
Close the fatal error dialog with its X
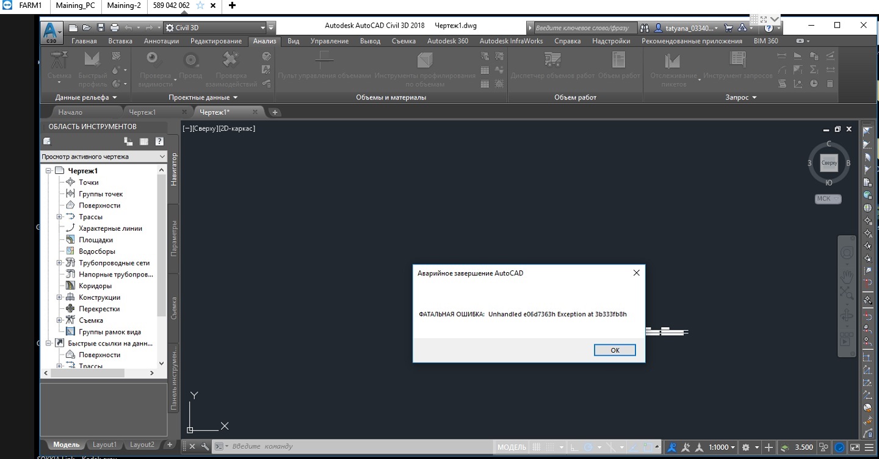(636, 273)
